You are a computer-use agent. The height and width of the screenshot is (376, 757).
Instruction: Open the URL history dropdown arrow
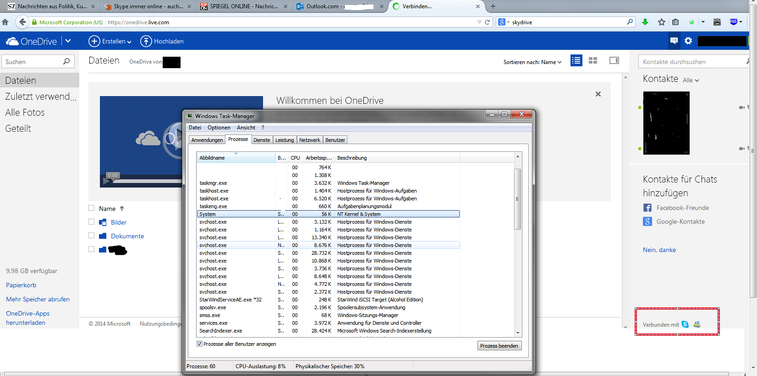tap(479, 22)
